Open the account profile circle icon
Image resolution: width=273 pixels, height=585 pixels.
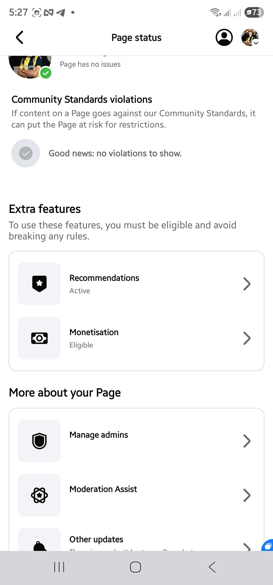(x=224, y=38)
